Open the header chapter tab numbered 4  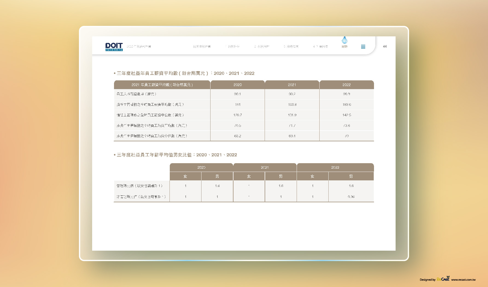click(x=320, y=46)
